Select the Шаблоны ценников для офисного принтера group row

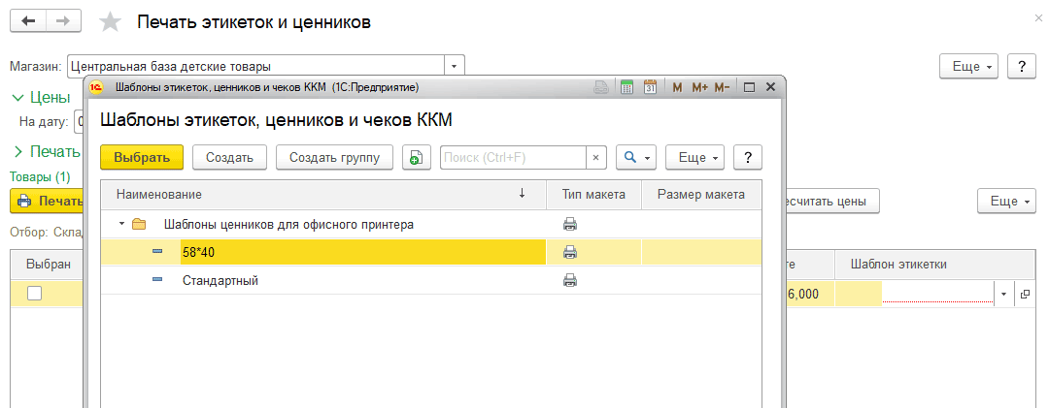pos(431,225)
